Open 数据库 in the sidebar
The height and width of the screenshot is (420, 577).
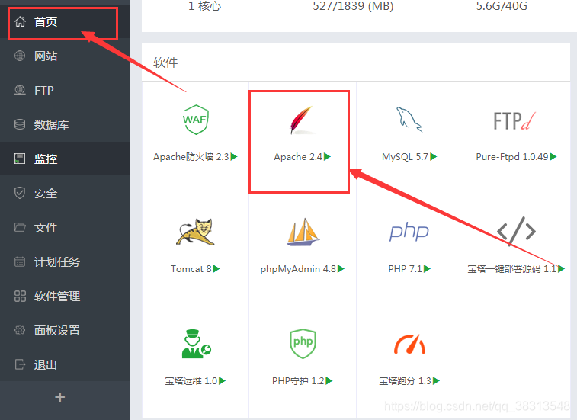tap(65, 124)
